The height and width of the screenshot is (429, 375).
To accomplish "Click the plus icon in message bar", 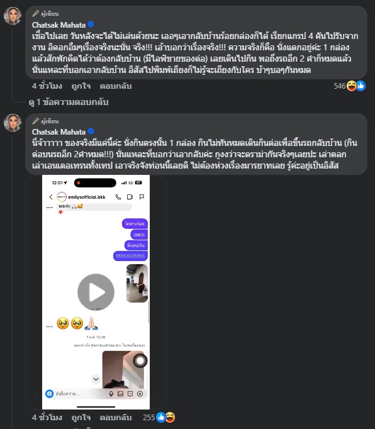I will (x=140, y=394).
